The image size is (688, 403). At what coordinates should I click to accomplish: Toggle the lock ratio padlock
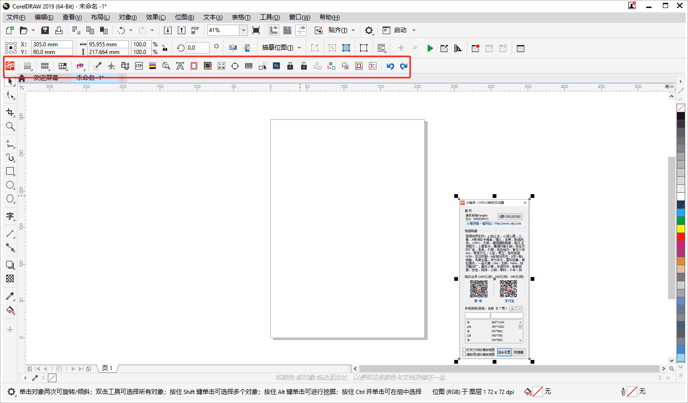(165, 48)
